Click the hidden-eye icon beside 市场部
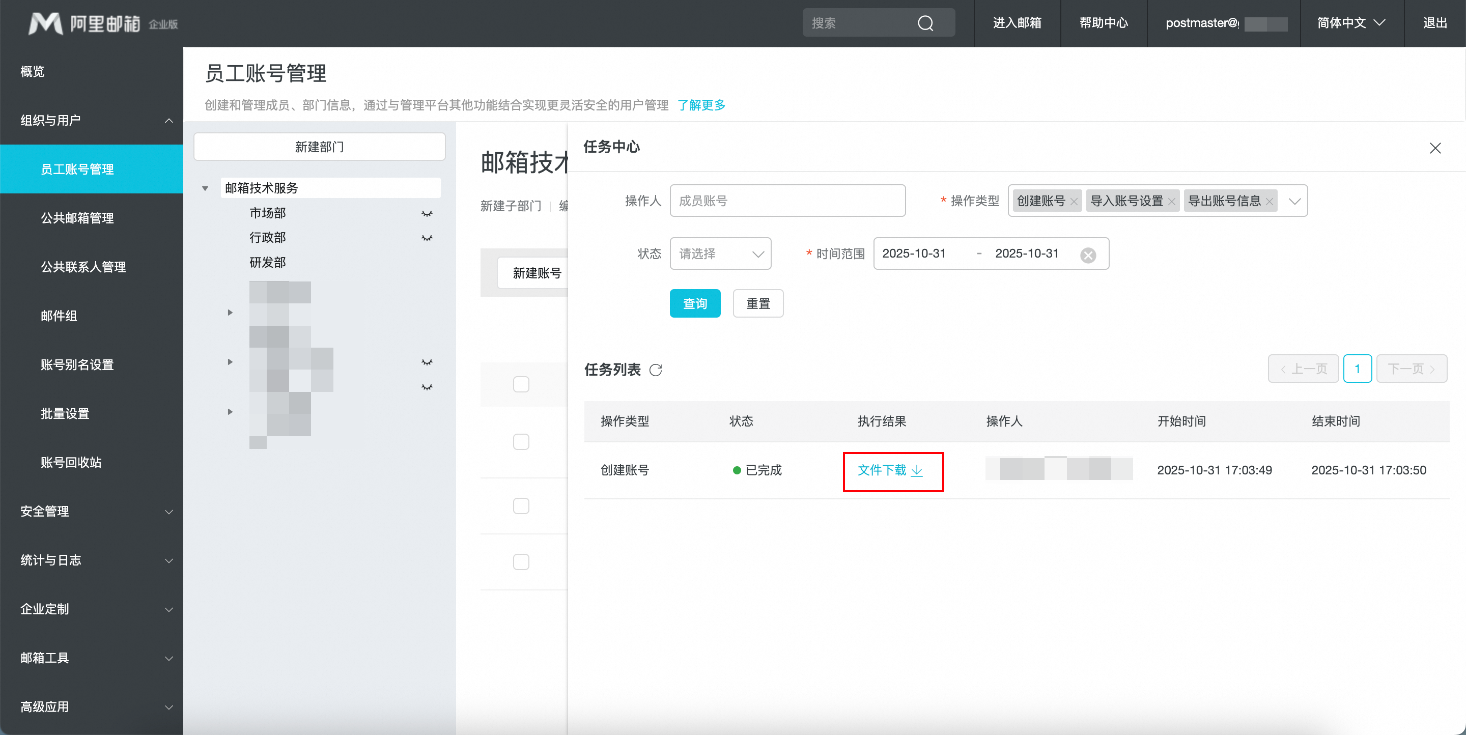This screenshot has height=735, width=1466. [427, 213]
